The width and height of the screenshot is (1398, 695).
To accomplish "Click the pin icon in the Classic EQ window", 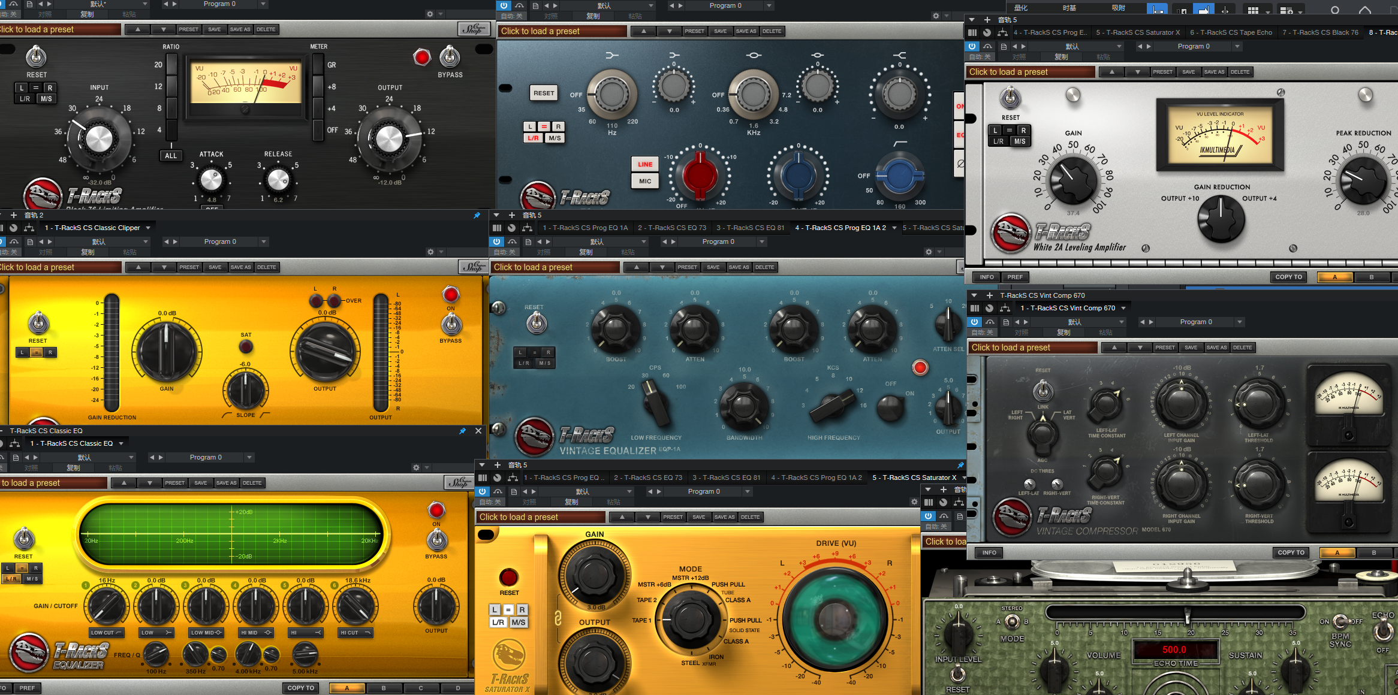I will [462, 431].
